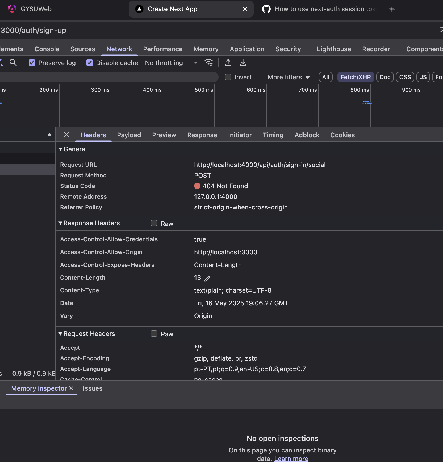Open the Memory panel
443x462 pixels.
[x=206, y=49]
